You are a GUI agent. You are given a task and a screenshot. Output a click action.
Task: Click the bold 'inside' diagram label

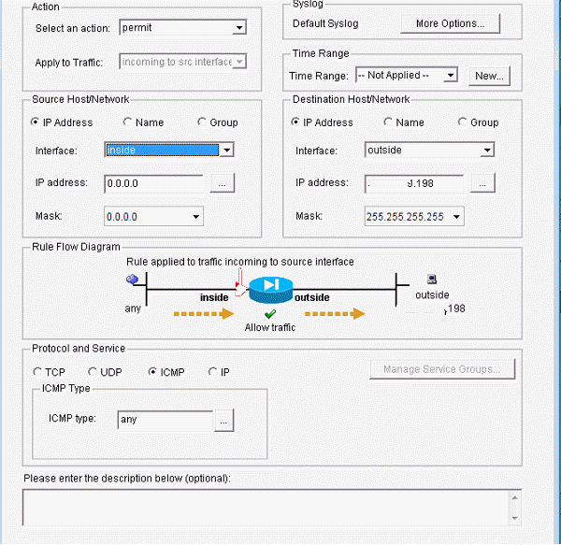pyautogui.click(x=214, y=297)
